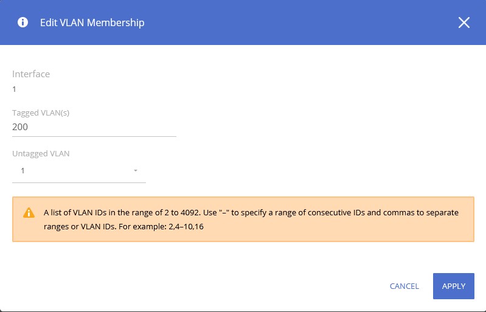This screenshot has height=312, width=486.
Task: Click the value 200 in Tagged VLANs
Action: coord(20,127)
